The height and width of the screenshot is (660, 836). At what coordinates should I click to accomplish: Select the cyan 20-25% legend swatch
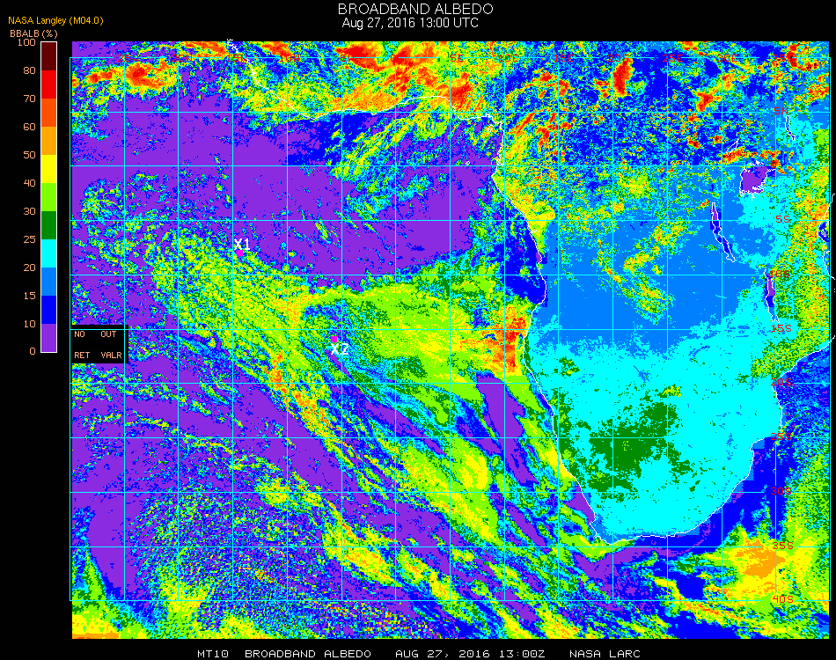(48, 253)
